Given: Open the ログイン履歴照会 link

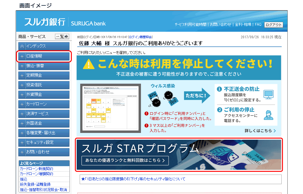Looking at the screenshot, I should [140, 37].
